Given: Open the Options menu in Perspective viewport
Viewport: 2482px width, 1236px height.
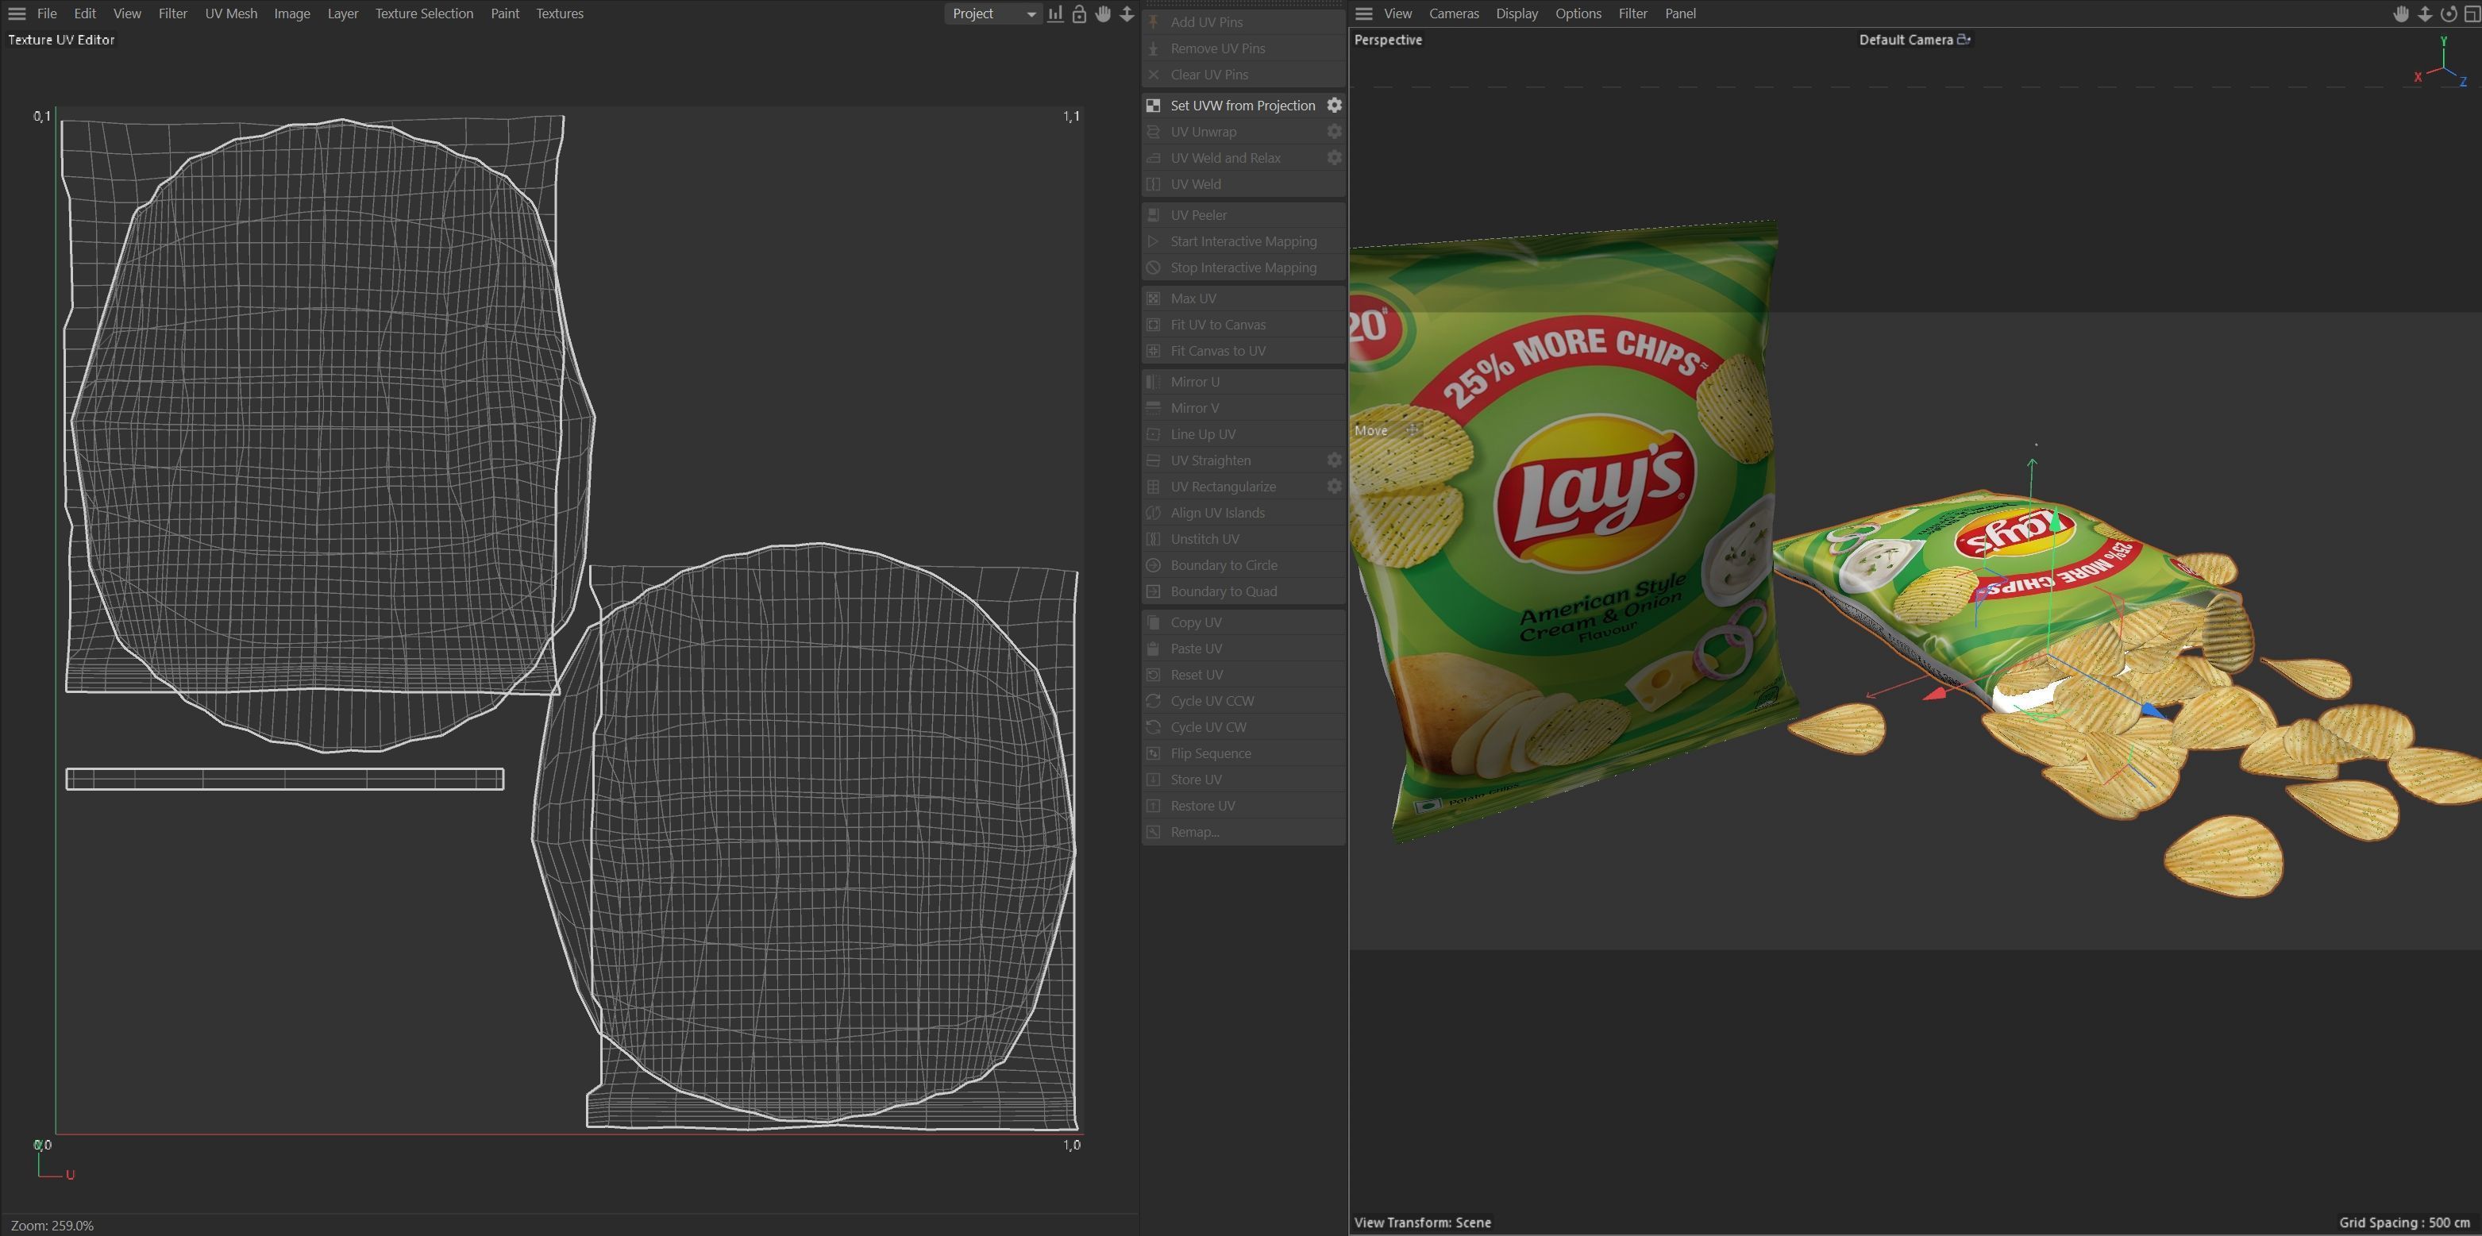Looking at the screenshot, I should [1578, 13].
